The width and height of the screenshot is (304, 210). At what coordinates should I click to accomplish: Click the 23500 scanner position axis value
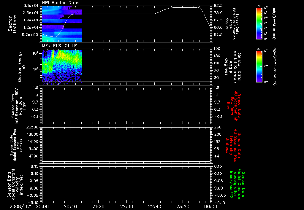point(32,127)
